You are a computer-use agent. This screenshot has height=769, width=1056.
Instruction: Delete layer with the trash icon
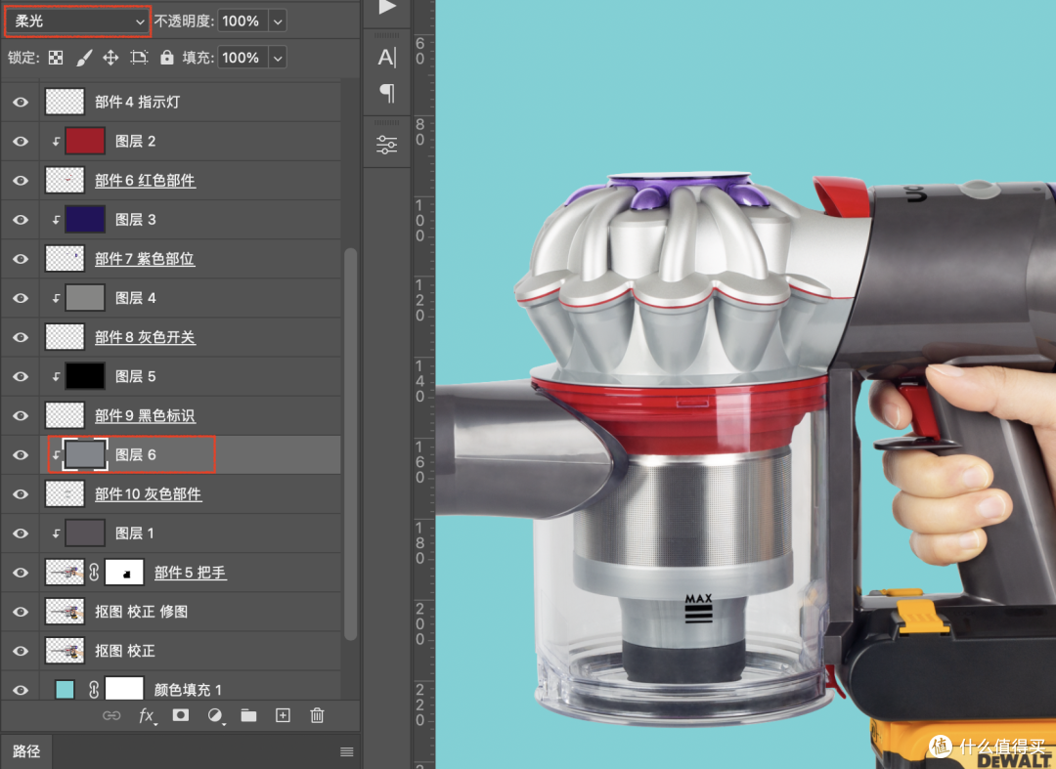[x=317, y=715]
